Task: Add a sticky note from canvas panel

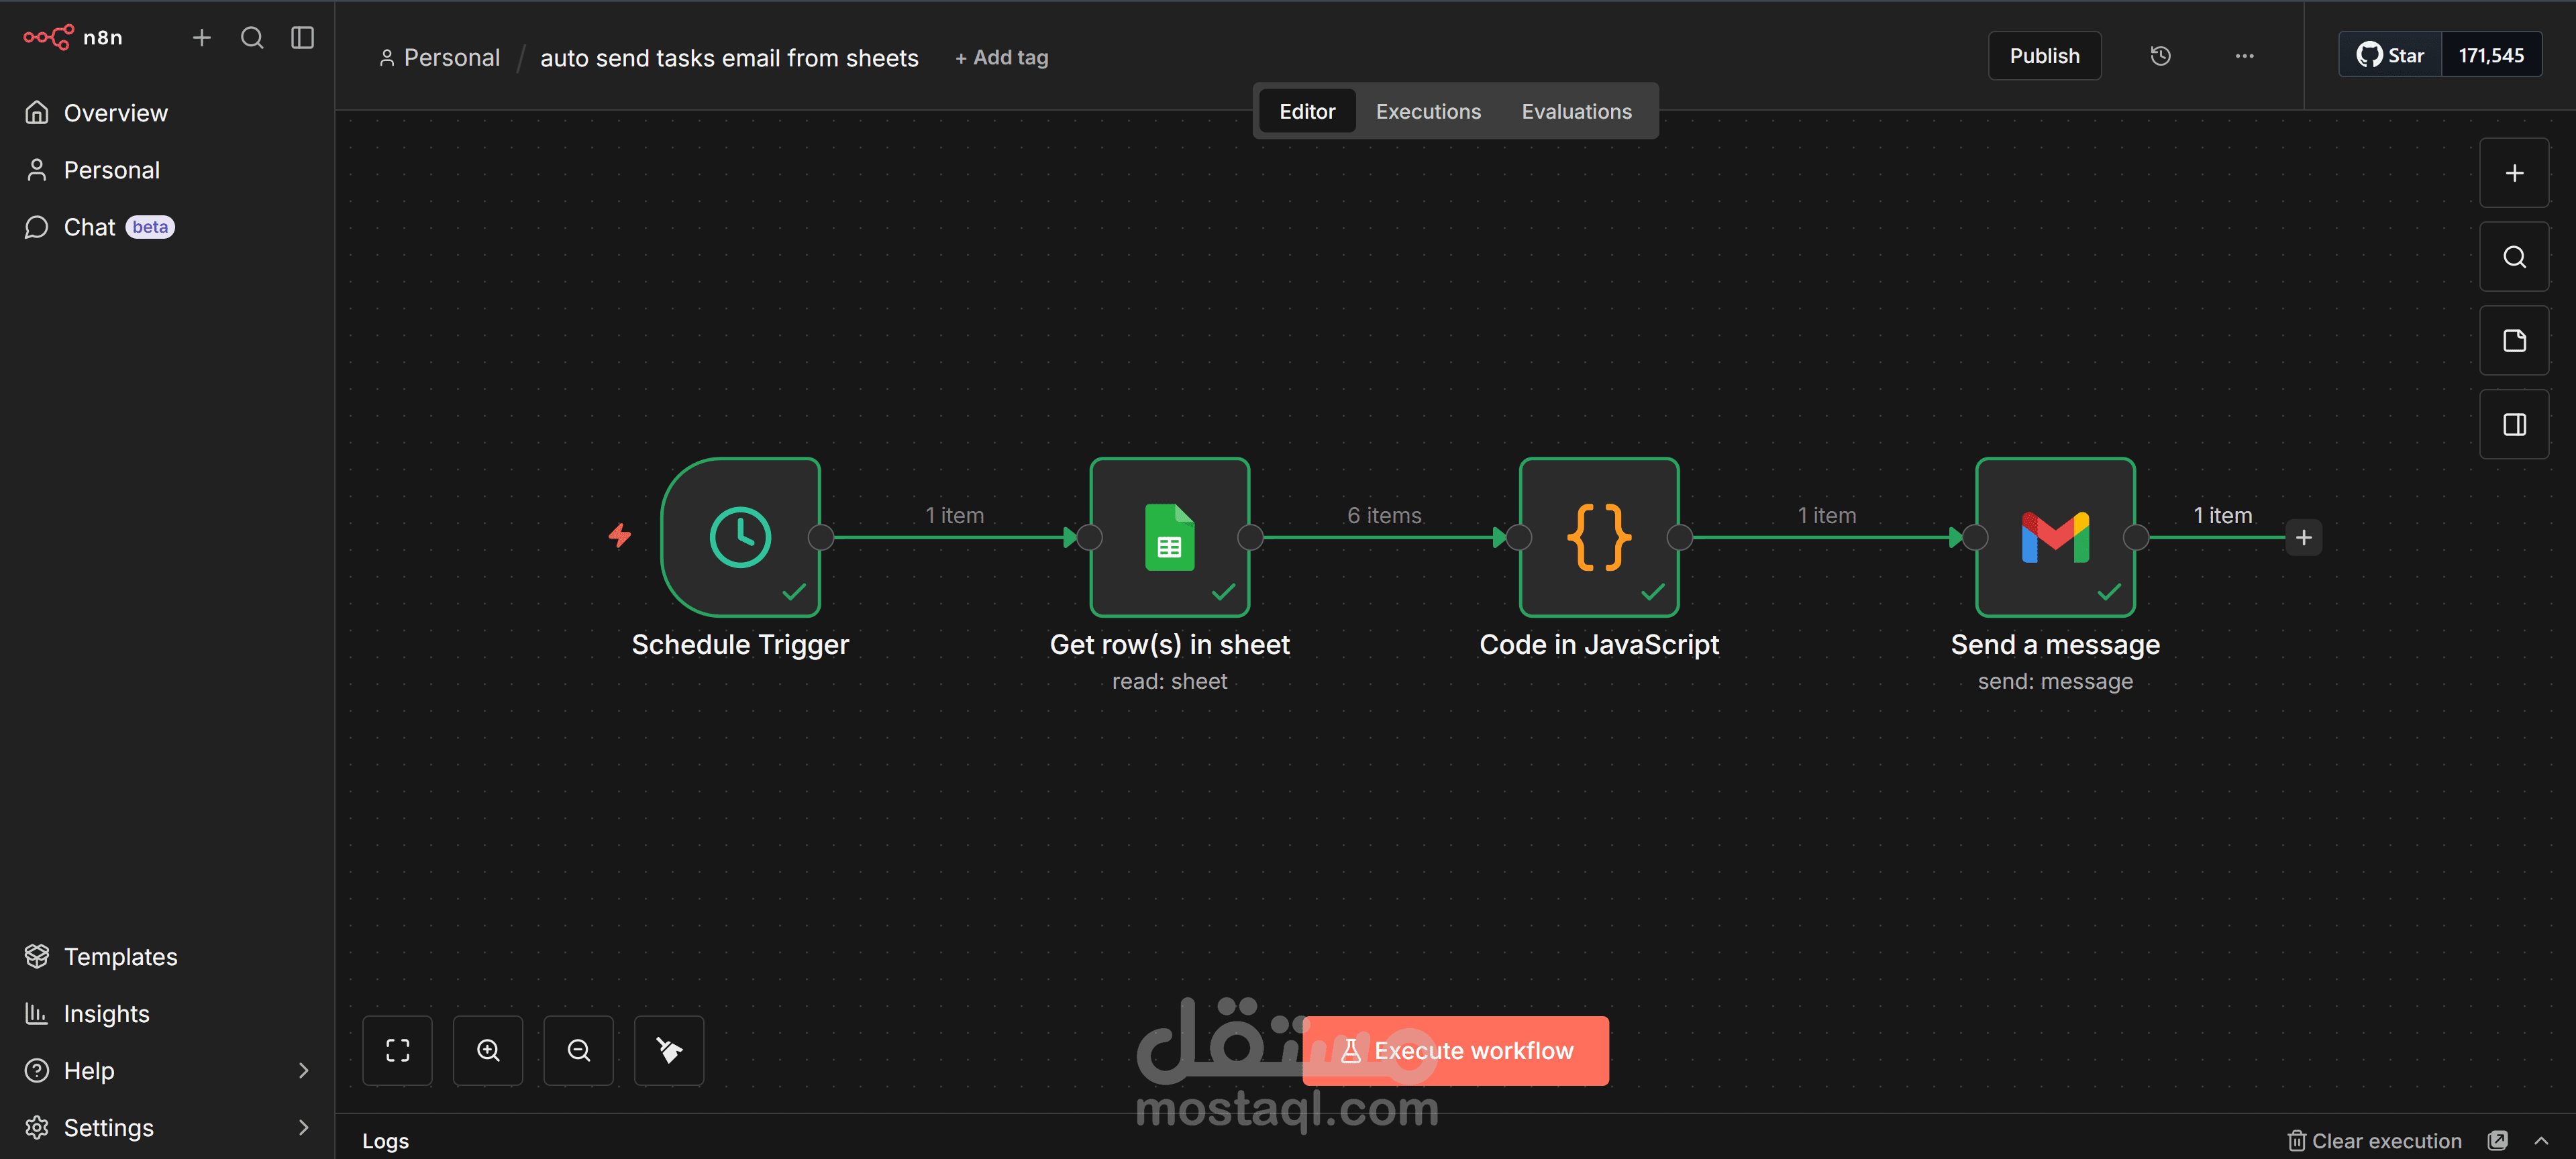Action: pos(2514,341)
